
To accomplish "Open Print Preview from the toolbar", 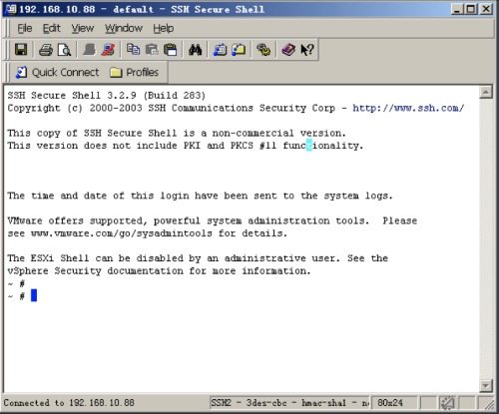I will 64,50.
